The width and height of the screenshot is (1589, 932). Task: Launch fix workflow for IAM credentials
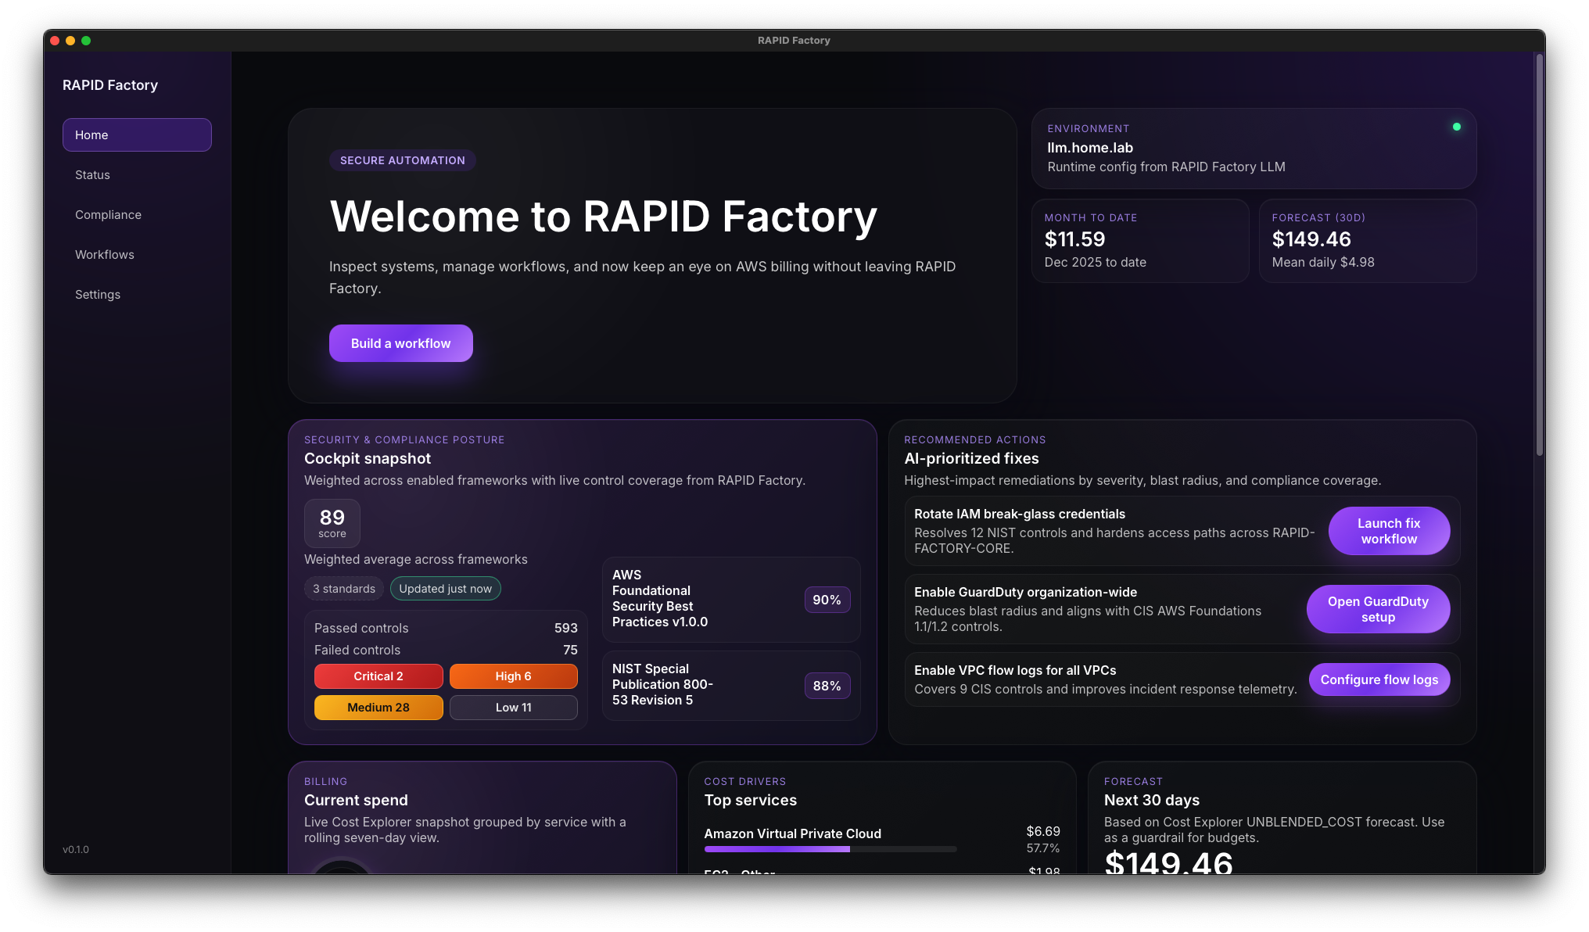(1389, 531)
